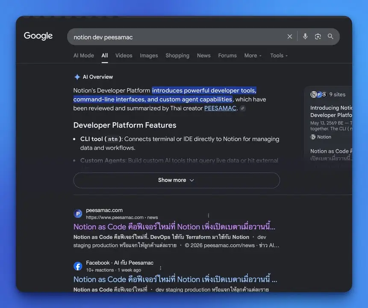Image resolution: width=368 pixels, height=308 pixels.
Task: Click 'Facebook · AI กับ Peesamac' source text
Action: [x=120, y=263]
